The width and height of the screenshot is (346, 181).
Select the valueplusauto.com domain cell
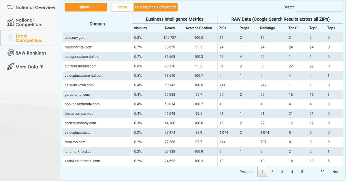tap(97, 132)
